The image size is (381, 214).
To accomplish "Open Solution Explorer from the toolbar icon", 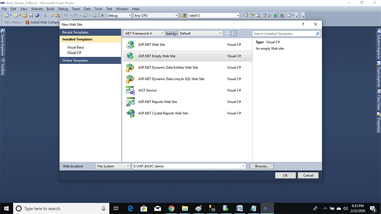I will pyautogui.click(x=245, y=16).
